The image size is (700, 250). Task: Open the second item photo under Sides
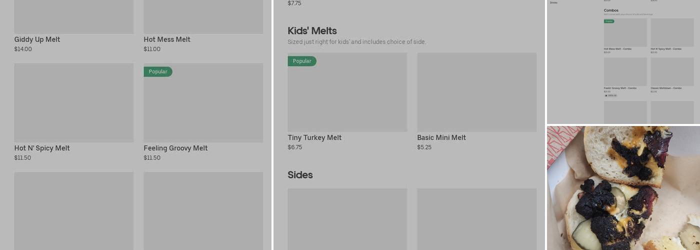[477, 219]
